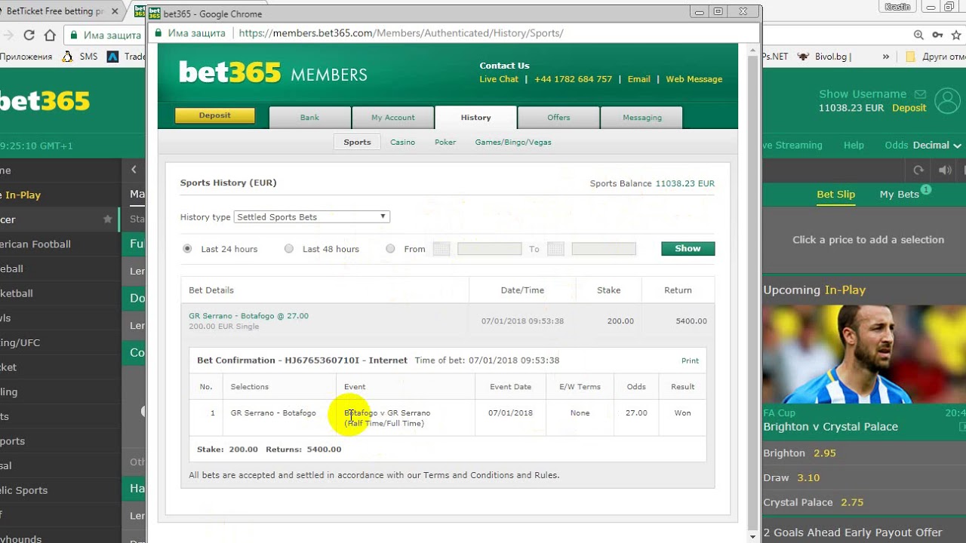Click the refresh icon above the bet slip
This screenshot has width=966, height=543.
pyautogui.click(x=918, y=170)
